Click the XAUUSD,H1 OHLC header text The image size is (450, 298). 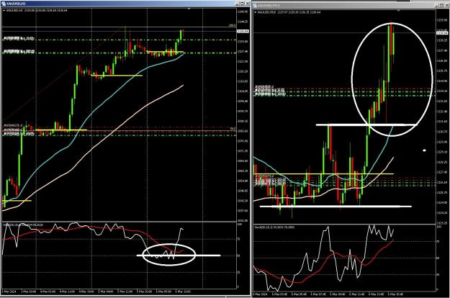click(37, 10)
